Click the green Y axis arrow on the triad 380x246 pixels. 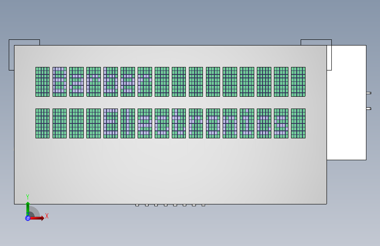click(x=28, y=208)
